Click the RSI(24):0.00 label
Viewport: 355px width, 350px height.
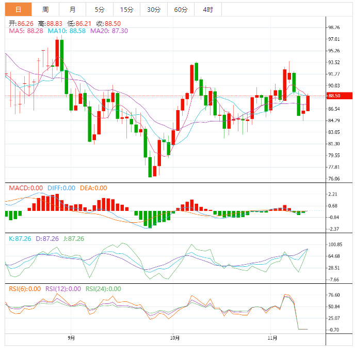coord(103,289)
